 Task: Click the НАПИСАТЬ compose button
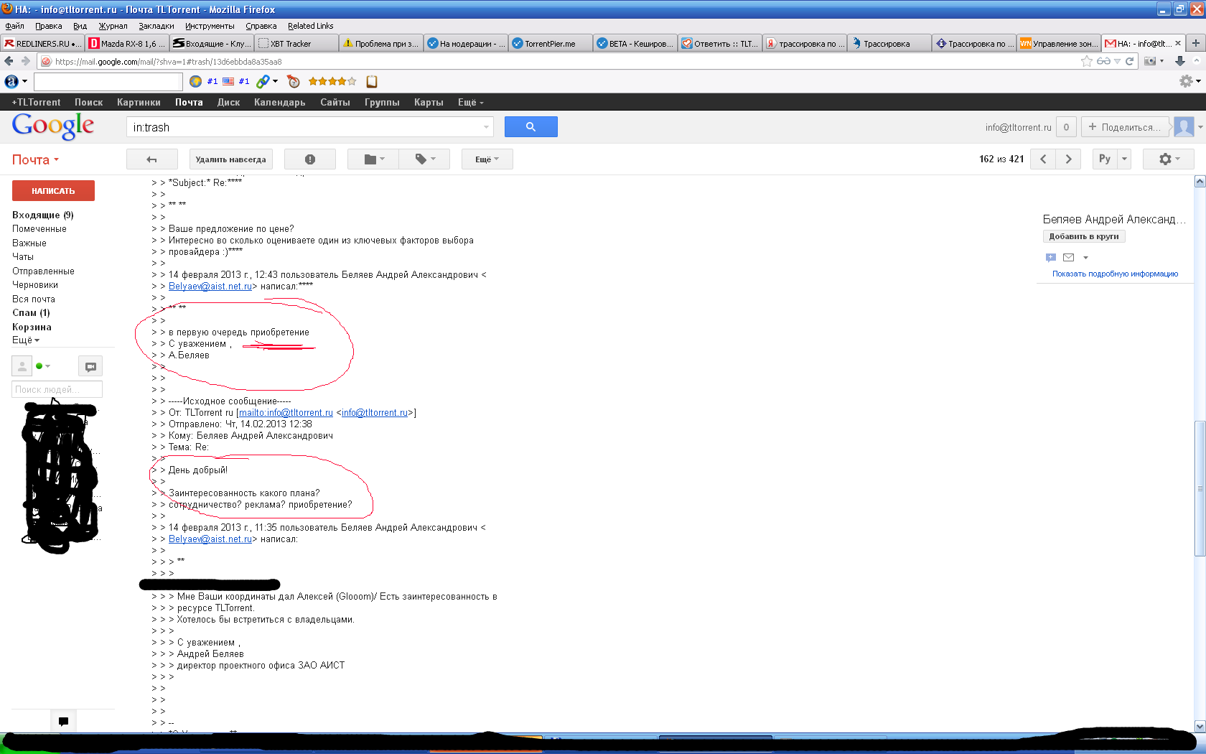click(53, 191)
